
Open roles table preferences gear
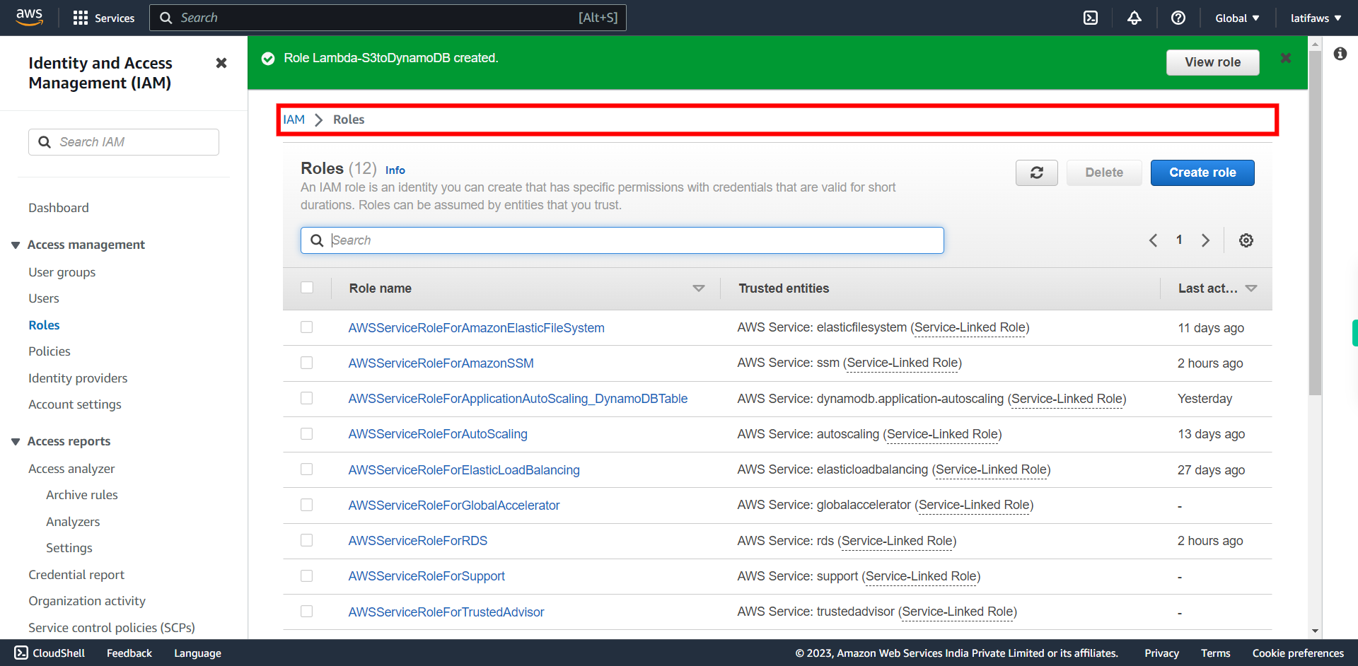point(1246,240)
